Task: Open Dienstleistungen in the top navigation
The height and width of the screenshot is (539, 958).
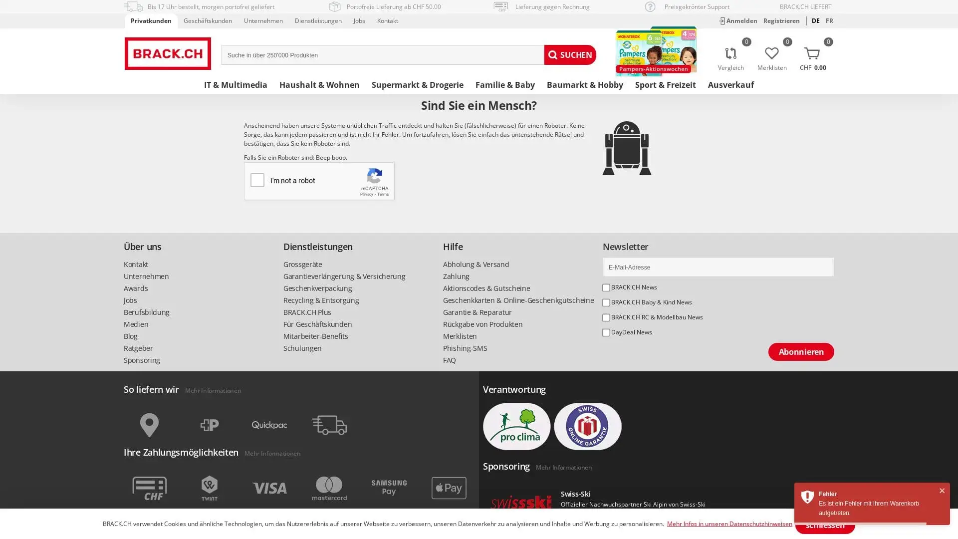Action: tap(318, 21)
